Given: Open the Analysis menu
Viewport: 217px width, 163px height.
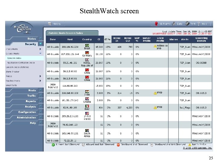Looking at the screenshot, I should pos(30,107).
